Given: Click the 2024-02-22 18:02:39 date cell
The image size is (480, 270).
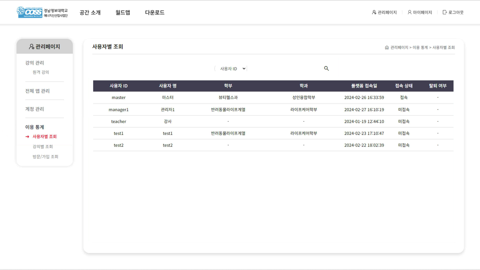Looking at the screenshot, I should coord(364,145).
